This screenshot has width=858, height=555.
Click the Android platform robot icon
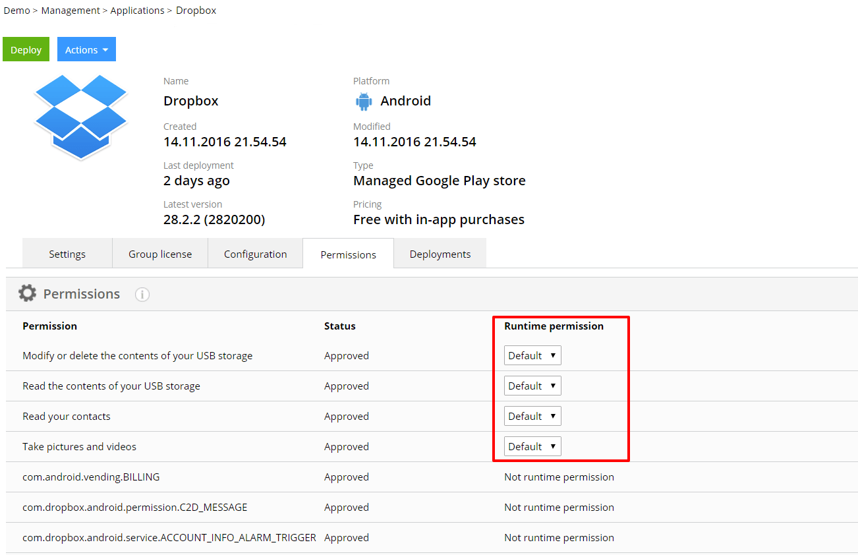364,101
